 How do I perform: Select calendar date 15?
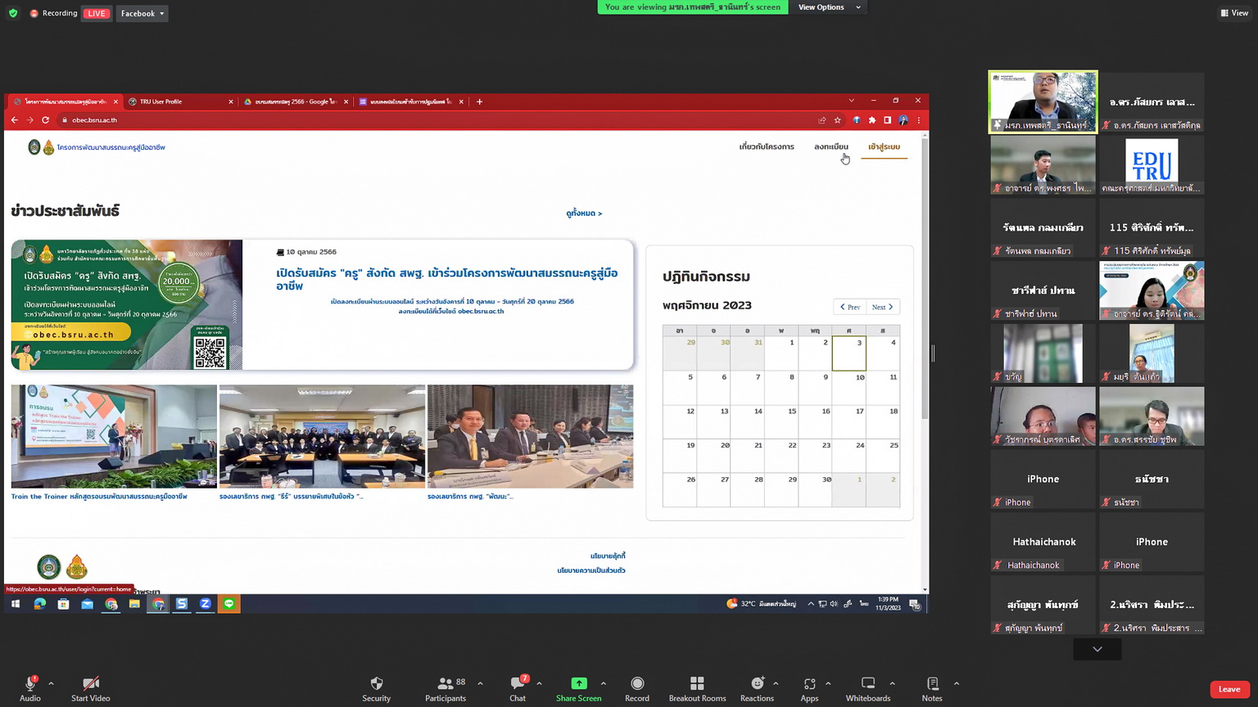click(x=781, y=422)
